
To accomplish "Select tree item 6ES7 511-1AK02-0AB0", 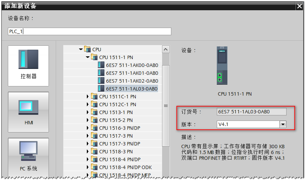I will pos(132,81).
